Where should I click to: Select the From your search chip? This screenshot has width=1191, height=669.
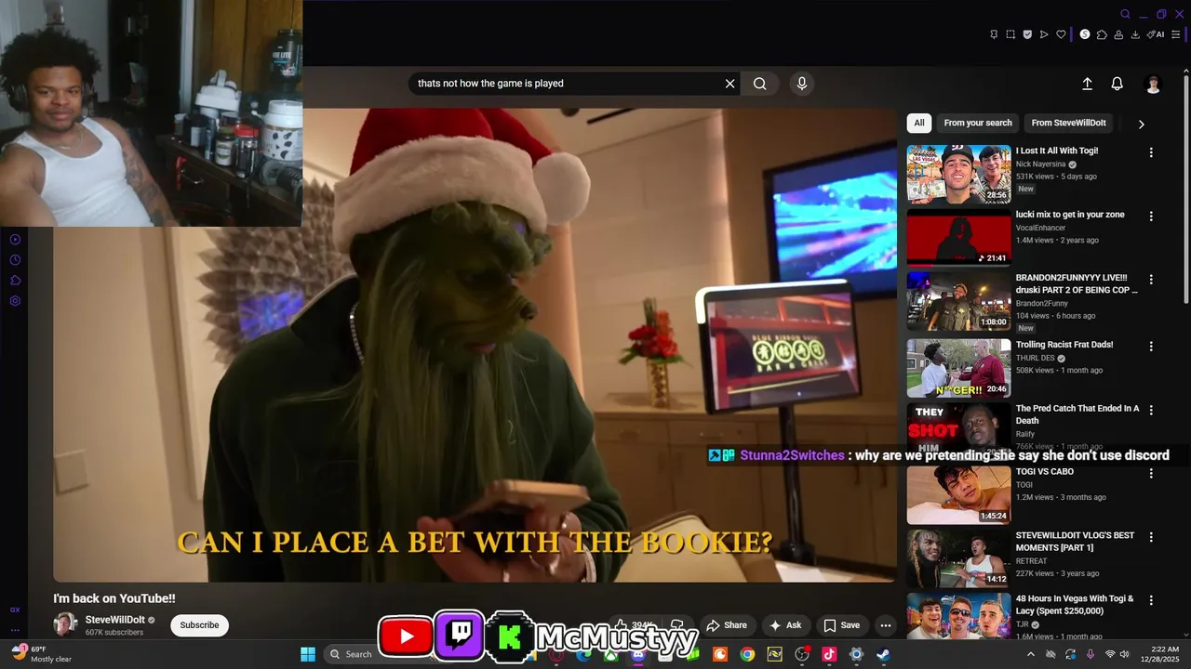click(x=978, y=123)
